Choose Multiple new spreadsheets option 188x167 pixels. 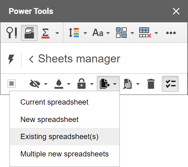coord(65,154)
